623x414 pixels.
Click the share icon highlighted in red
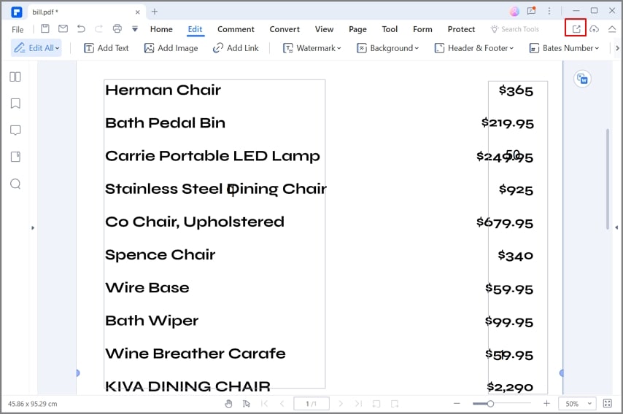576,29
